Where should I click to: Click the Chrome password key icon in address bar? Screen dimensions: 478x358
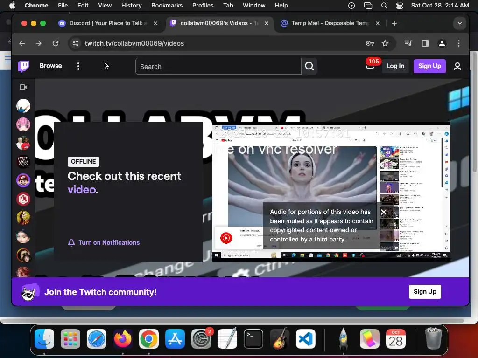point(370,43)
